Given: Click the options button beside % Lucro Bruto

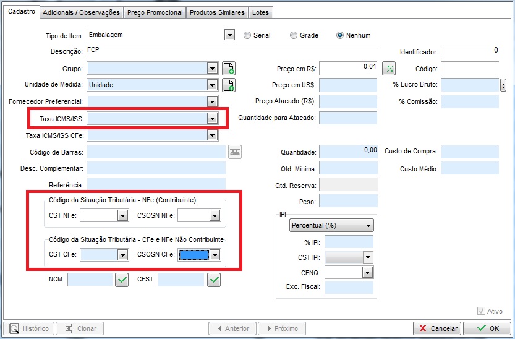Looking at the screenshot, I should point(503,85).
